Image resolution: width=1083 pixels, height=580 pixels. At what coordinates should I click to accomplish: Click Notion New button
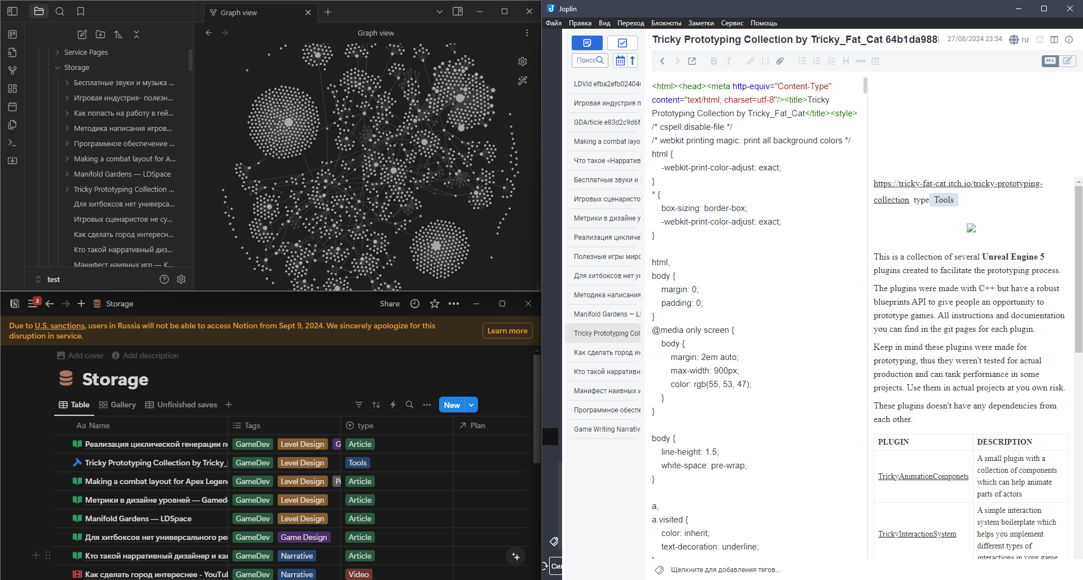coord(452,405)
